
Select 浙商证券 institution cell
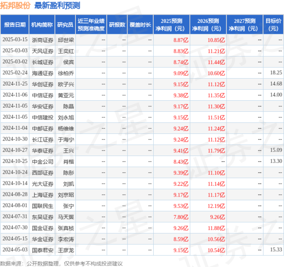(x=43, y=40)
